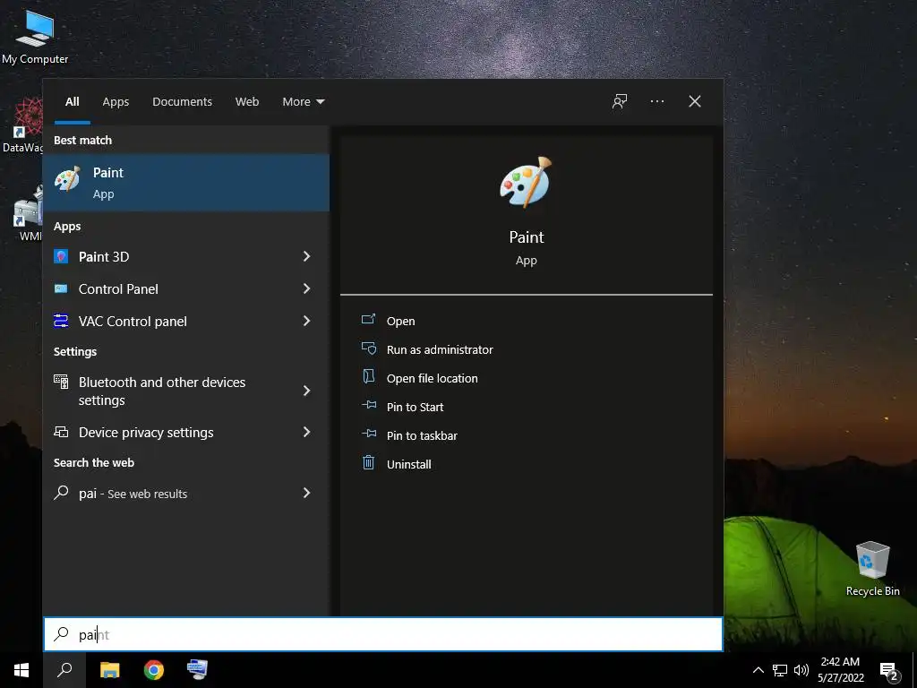Select the DataWag desktop shortcut
The width and height of the screenshot is (917, 688).
coord(22,125)
